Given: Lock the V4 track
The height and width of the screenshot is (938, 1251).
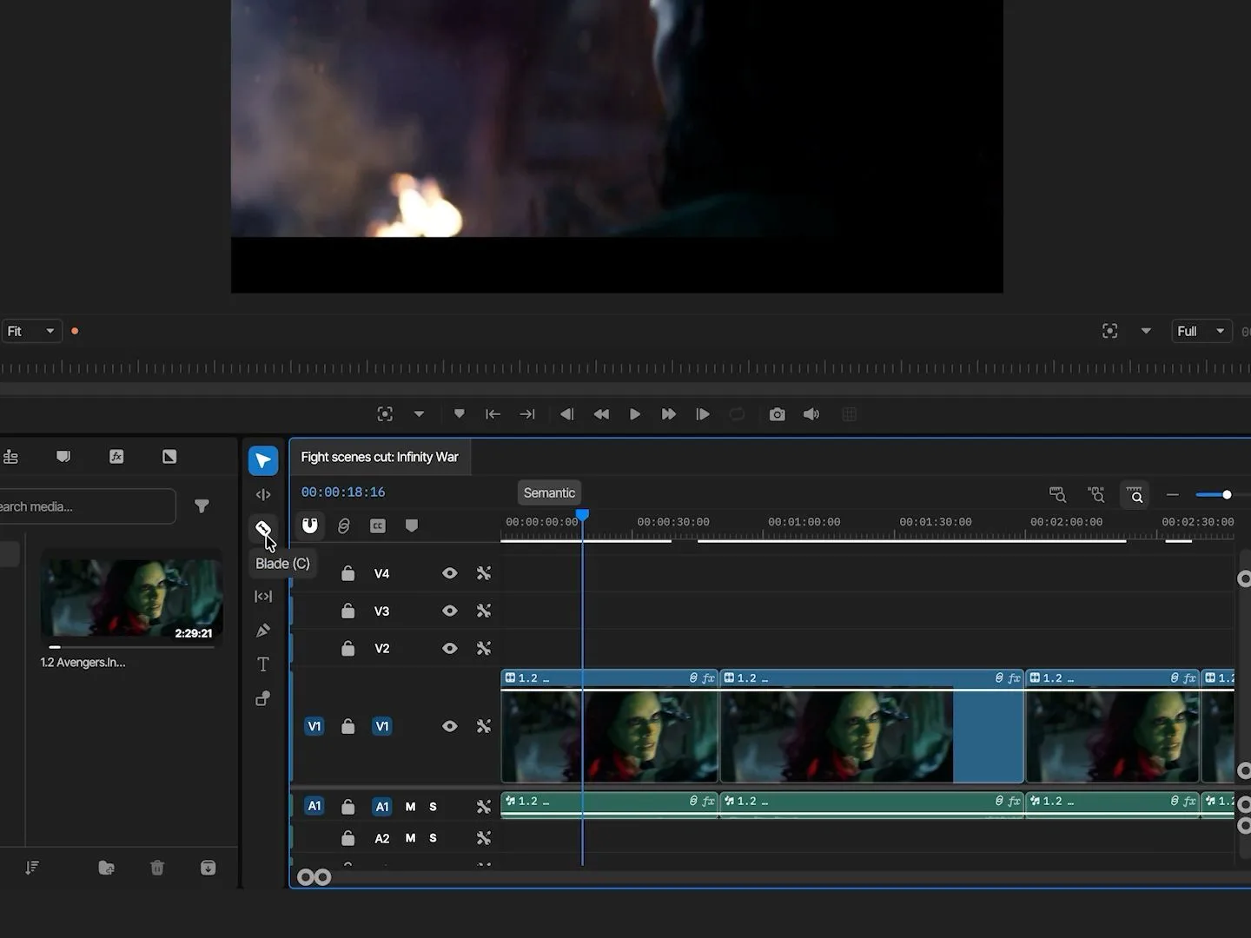Looking at the screenshot, I should pyautogui.click(x=347, y=573).
